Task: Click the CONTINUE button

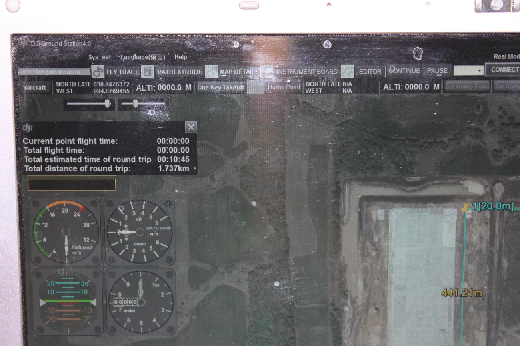Action: point(404,71)
